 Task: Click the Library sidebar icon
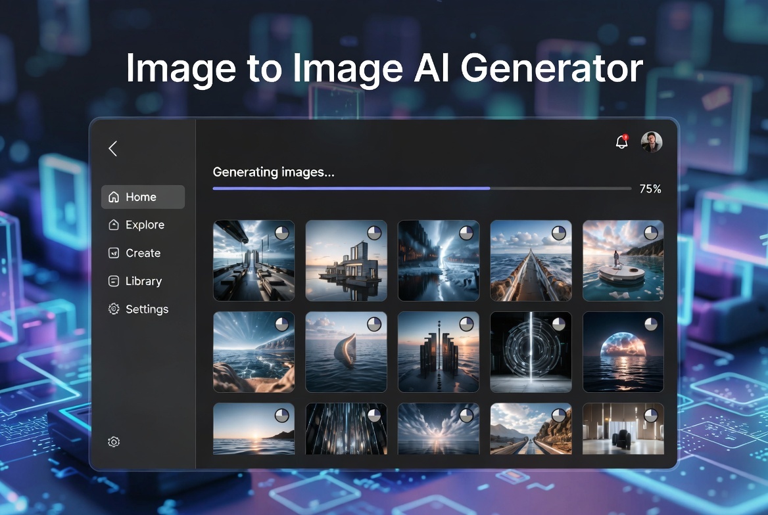click(114, 281)
